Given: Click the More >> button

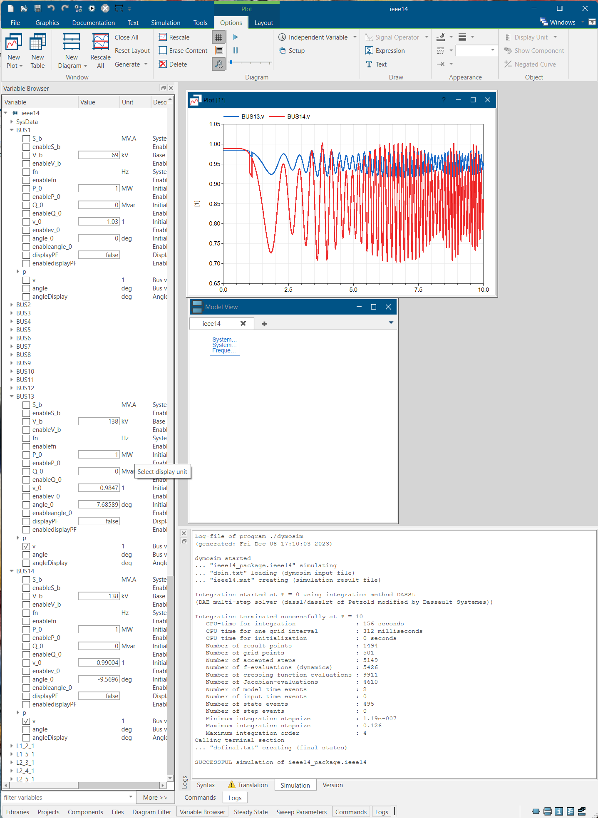Looking at the screenshot, I should (155, 797).
